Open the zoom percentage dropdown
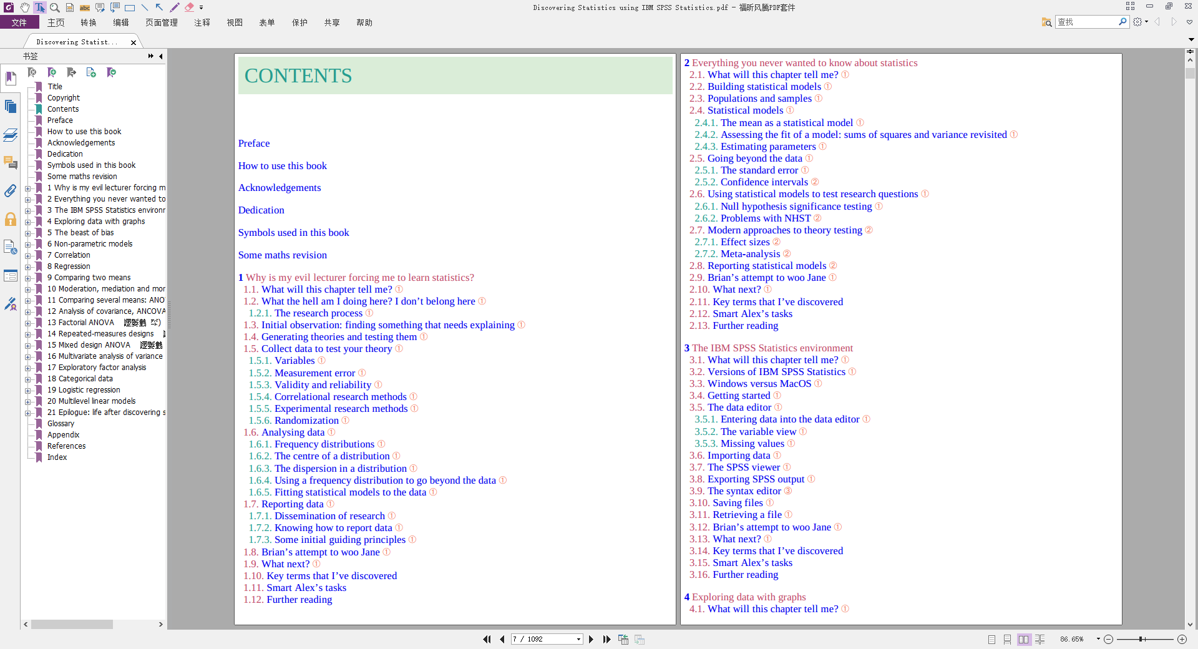Image resolution: width=1198 pixels, height=649 pixels. (x=1098, y=639)
